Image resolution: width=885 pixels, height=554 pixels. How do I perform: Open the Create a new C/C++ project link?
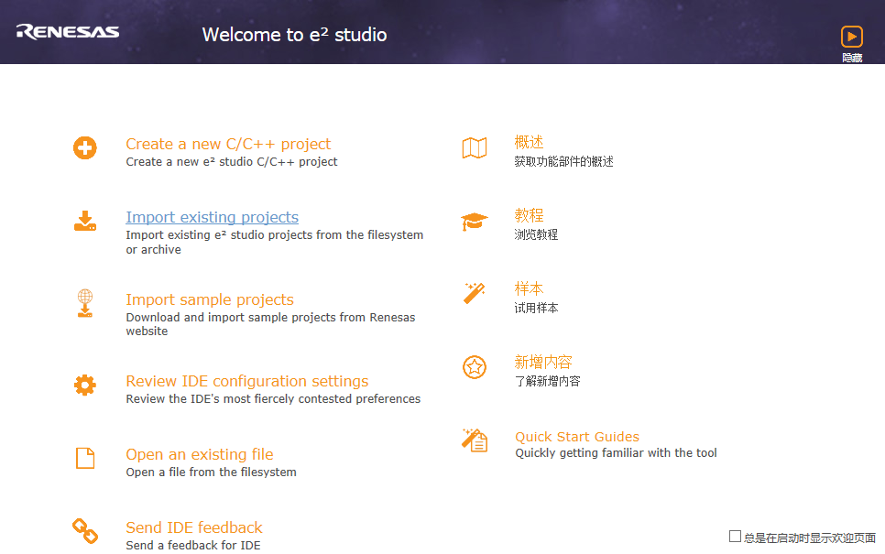(228, 144)
